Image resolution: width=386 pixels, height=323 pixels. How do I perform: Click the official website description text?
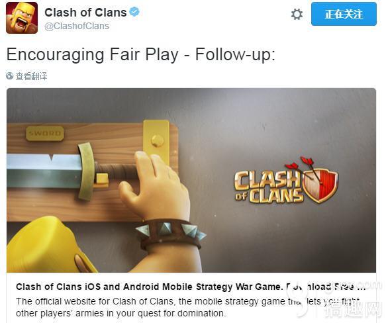click(x=188, y=307)
